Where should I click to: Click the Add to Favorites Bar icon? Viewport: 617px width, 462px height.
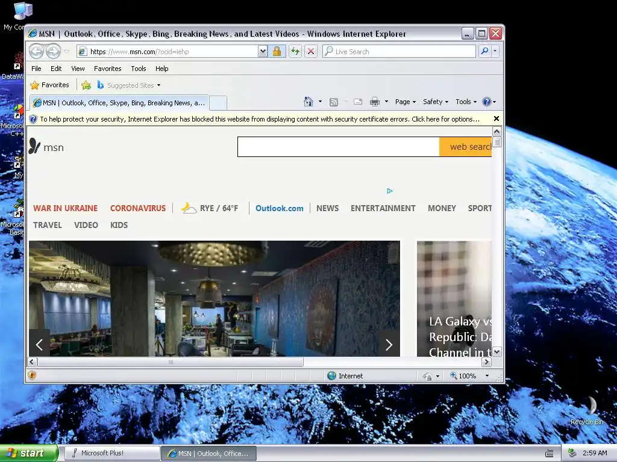pos(86,85)
